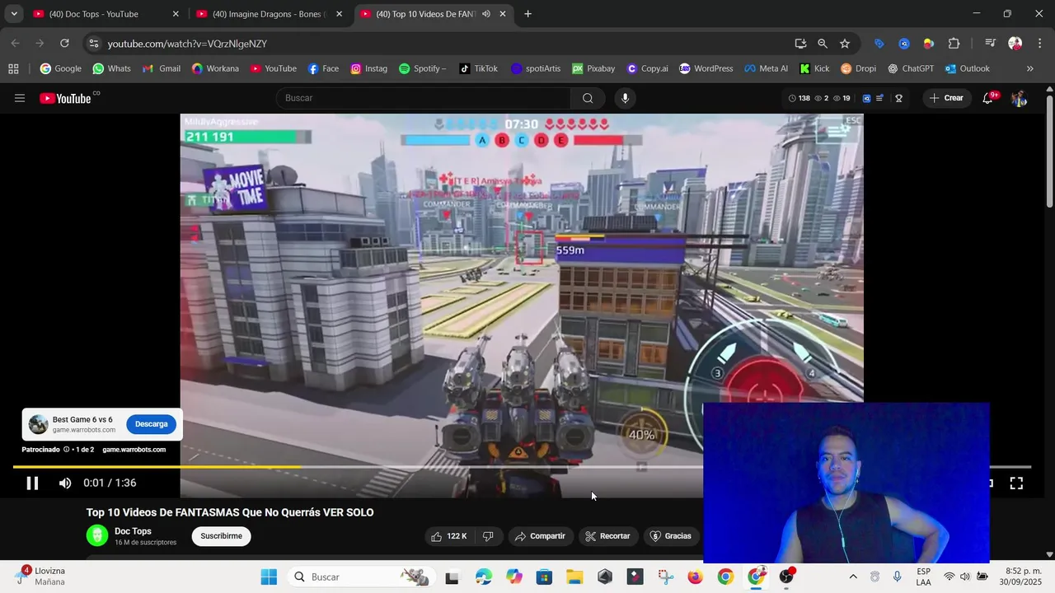Mute audio on the playing tab
The image size is (1055, 593).
(x=486, y=14)
